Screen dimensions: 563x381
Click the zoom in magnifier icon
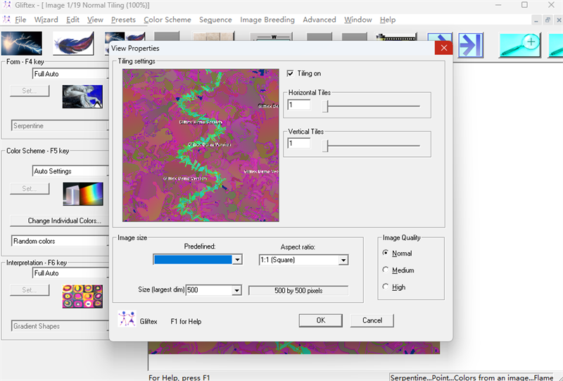tap(520, 45)
